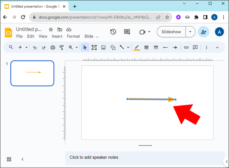The height and width of the screenshot is (168, 229).
Task: Reload the browser page
Action: (23, 17)
